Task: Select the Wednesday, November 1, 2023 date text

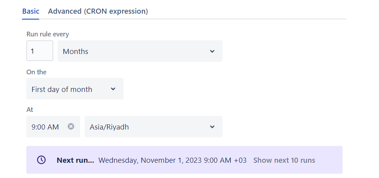Action: [x=150, y=160]
